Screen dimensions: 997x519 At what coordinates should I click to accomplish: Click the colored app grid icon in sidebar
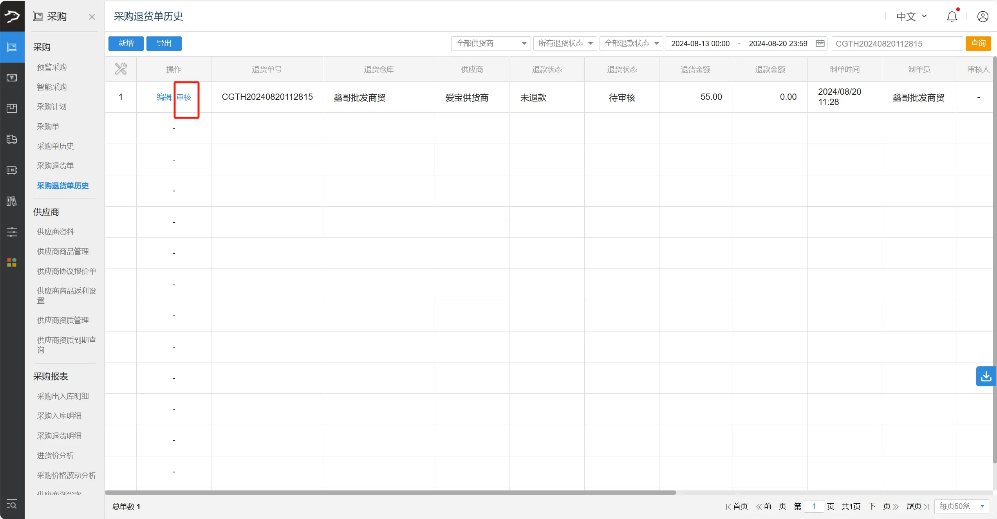[11, 263]
